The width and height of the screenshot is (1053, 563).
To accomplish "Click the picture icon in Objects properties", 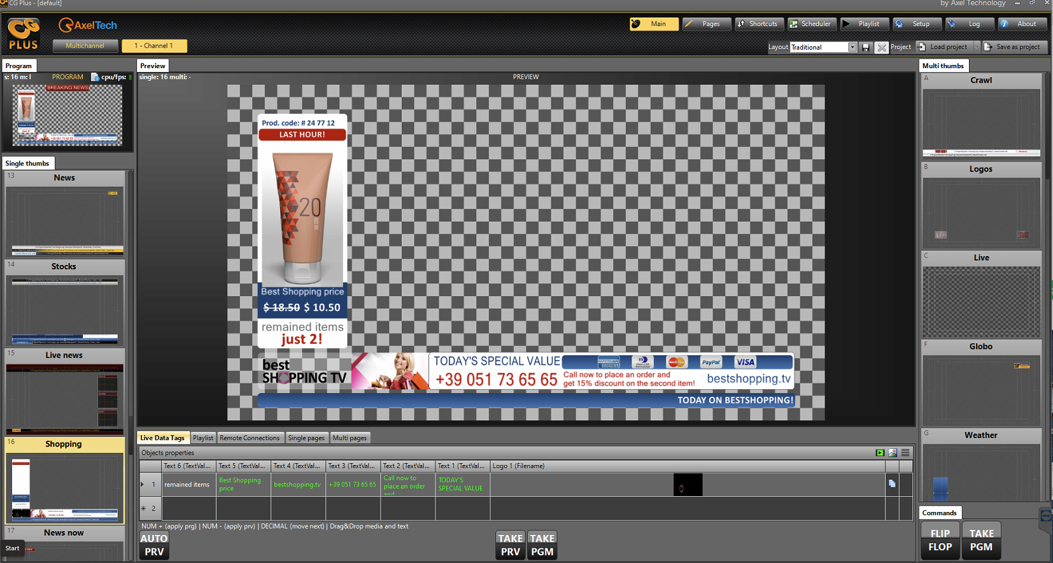I will tap(893, 453).
